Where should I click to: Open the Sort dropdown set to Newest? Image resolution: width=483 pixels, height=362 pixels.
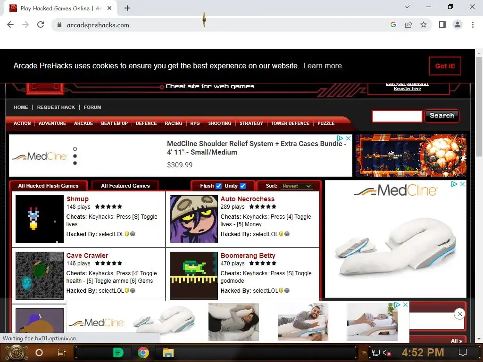[x=297, y=186]
